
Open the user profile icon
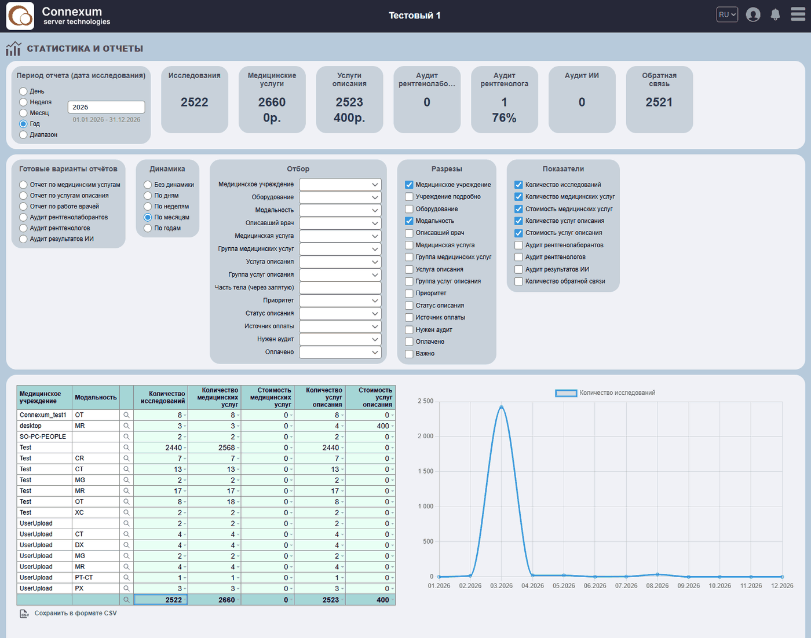[x=753, y=14]
